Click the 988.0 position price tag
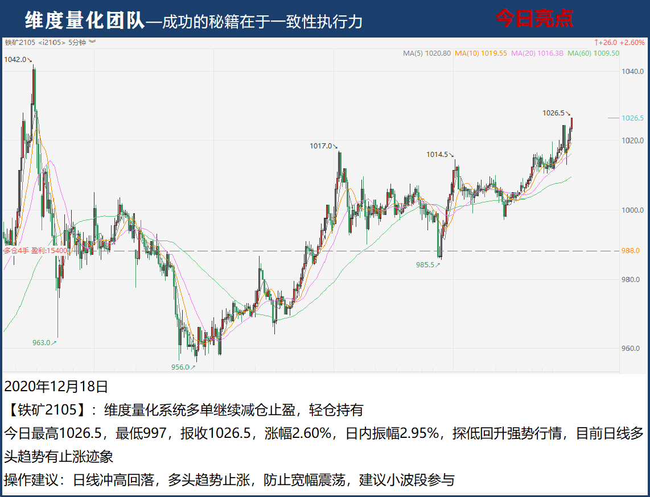 (x=630, y=251)
